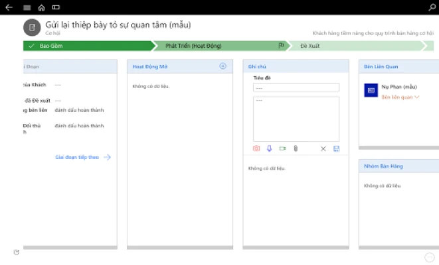
Task: Open the 'Nụ Phan (mẫu)' contact
Action: point(398,87)
